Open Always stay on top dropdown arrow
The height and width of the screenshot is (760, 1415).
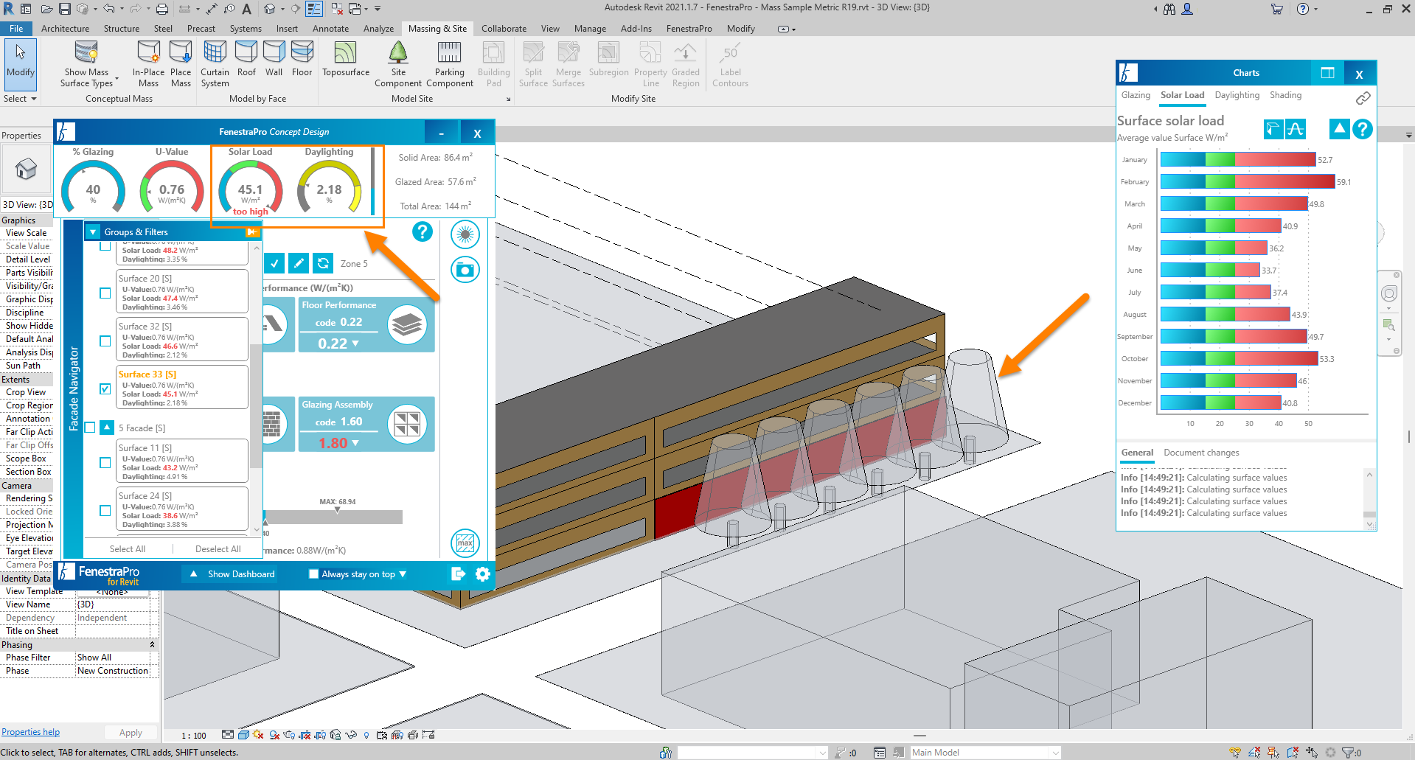(403, 574)
